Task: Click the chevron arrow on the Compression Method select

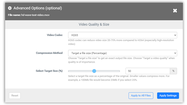Action: [x=175, y=53]
